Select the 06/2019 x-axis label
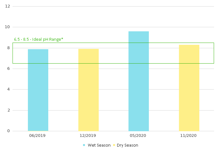 (38, 136)
